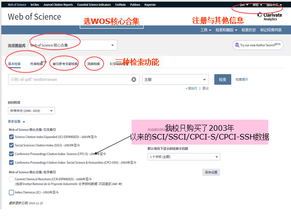Open InCites in the top navigation
This screenshot has width=291, height=219.
[x=35, y=5]
